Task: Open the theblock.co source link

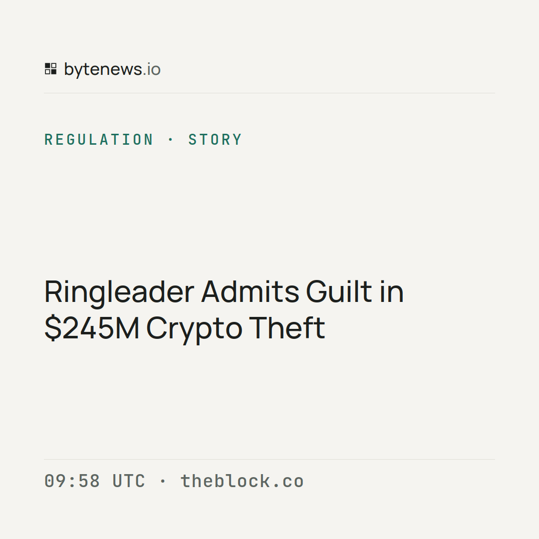Action: tap(242, 481)
